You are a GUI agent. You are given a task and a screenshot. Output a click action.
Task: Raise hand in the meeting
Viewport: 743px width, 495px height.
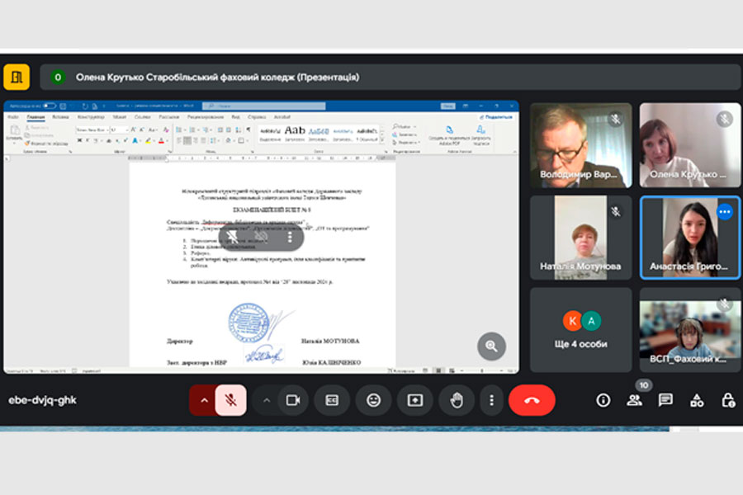pos(457,400)
